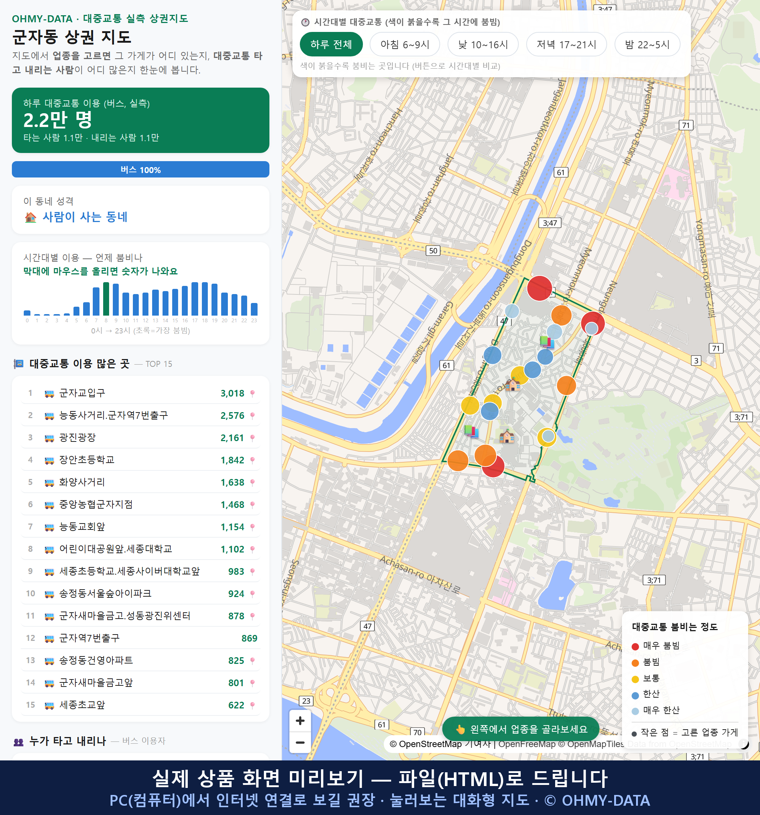This screenshot has height=815, width=760.
Task: Click the red marker containing a small light-blue dot
Action: point(592,323)
